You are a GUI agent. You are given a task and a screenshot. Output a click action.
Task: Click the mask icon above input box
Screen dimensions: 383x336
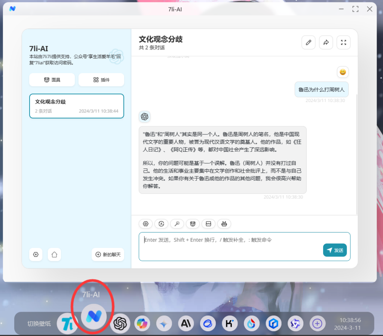(x=193, y=224)
